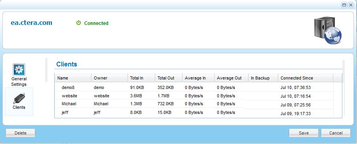Click the window maximize icon
This screenshot has height=144, width=357.
344,5
